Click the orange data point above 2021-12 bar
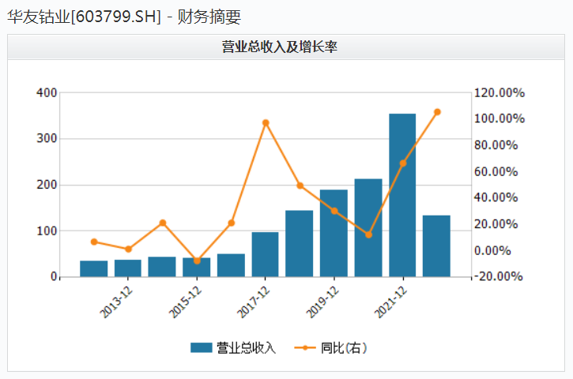 [402, 163]
